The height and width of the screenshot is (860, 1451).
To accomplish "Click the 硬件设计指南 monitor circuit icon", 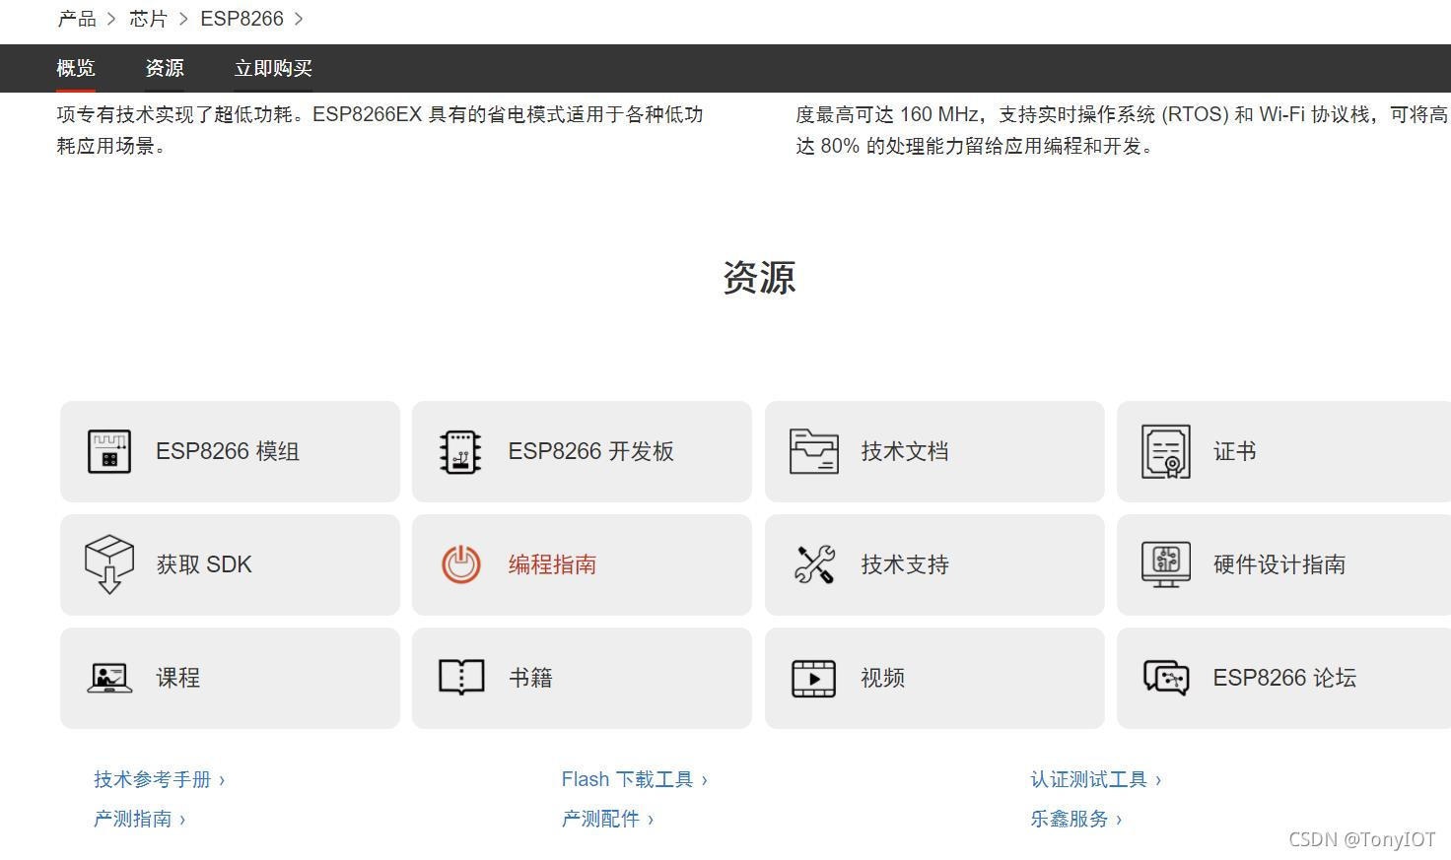I will (x=1165, y=564).
